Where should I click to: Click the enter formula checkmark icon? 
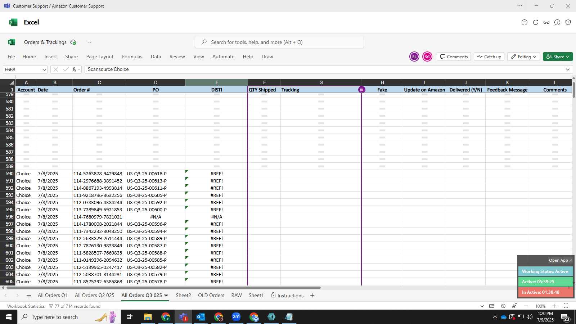(x=66, y=69)
